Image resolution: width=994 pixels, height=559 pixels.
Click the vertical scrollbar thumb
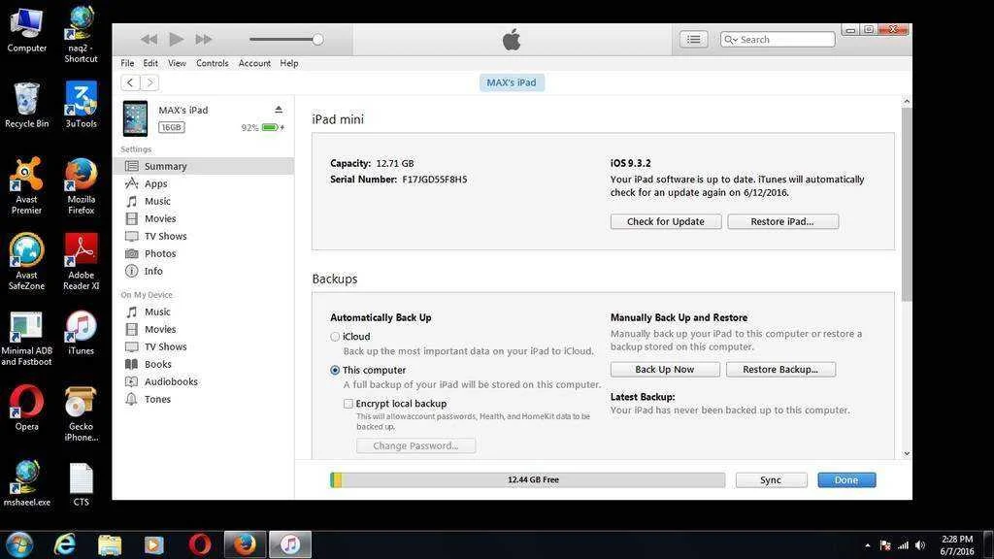pos(907,204)
